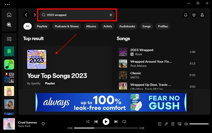Open Search from the sidebar
212x133 pixels.
click(9, 25)
